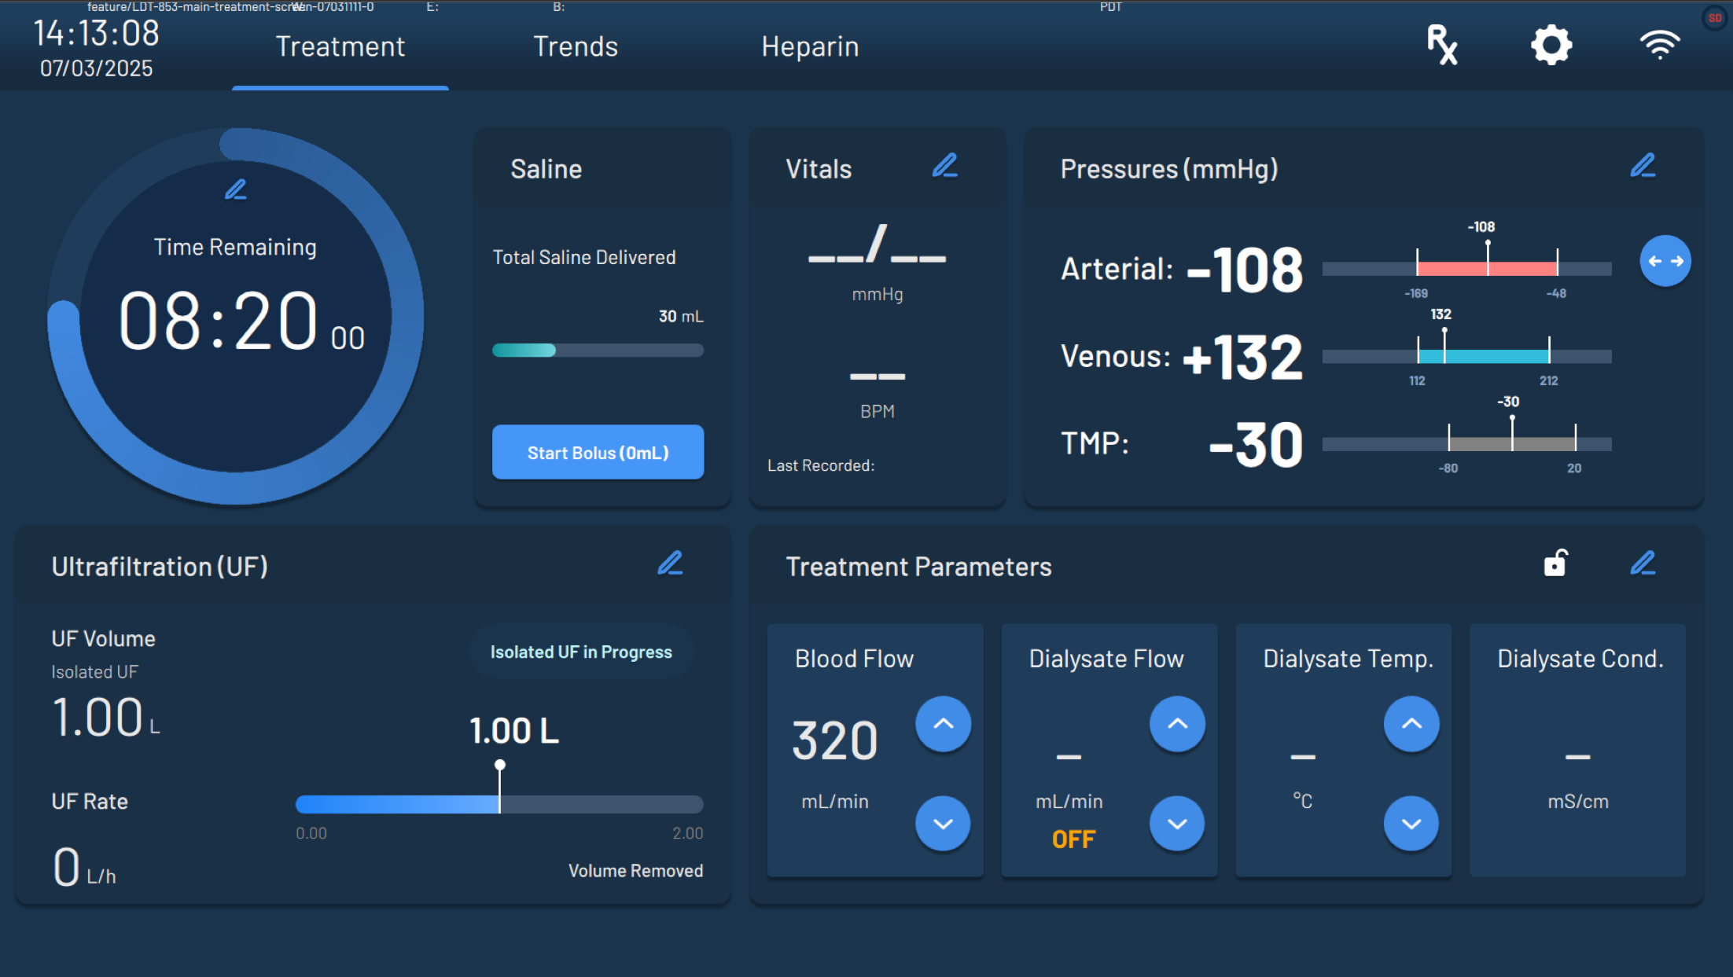The width and height of the screenshot is (1733, 977).
Task: Click the Wi-Fi status icon
Action: pyautogui.click(x=1659, y=45)
